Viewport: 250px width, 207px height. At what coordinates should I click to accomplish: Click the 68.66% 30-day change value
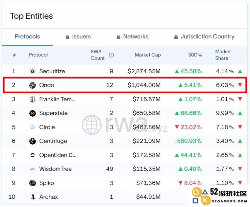(x=191, y=113)
